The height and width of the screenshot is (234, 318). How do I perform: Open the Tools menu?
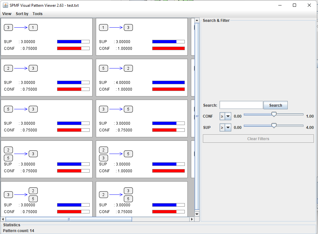click(37, 14)
